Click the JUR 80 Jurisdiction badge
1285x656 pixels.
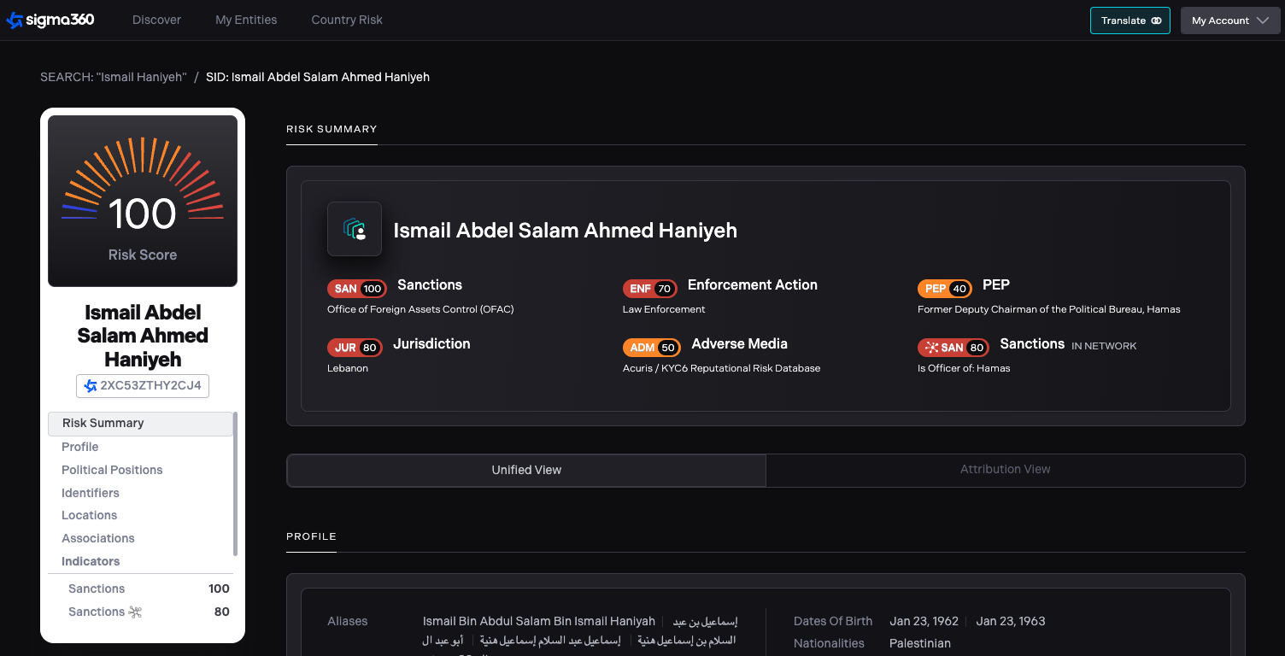click(355, 348)
